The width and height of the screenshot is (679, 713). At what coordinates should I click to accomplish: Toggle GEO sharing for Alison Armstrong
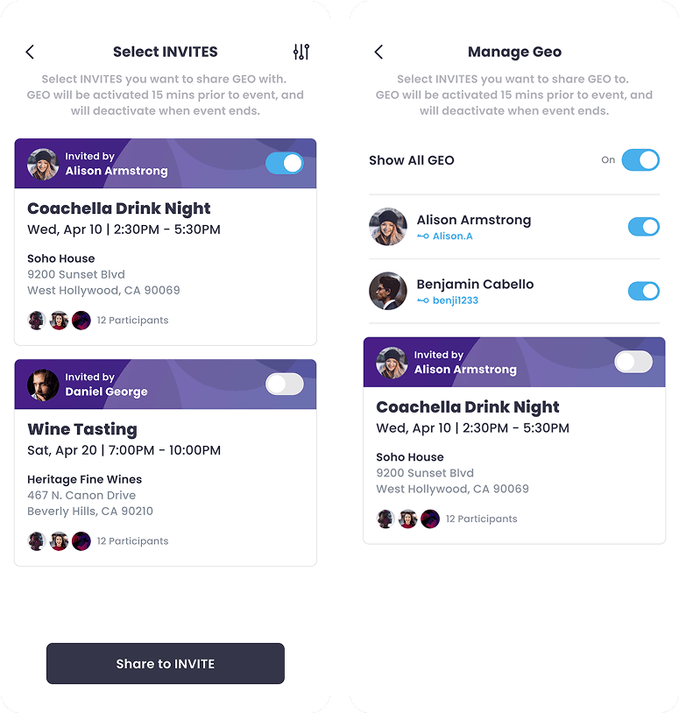tap(644, 227)
